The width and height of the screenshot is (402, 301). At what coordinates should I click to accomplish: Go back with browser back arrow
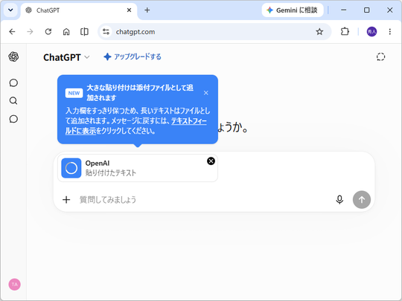pos(13,32)
